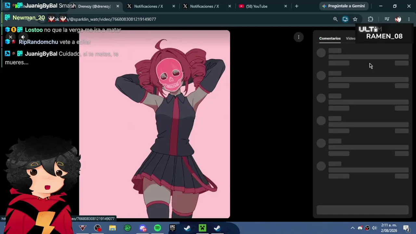The width and height of the screenshot is (416, 234).
Task: Open the Chrome icon with 9+ badge in taskbar
Action: coord(143,228)
